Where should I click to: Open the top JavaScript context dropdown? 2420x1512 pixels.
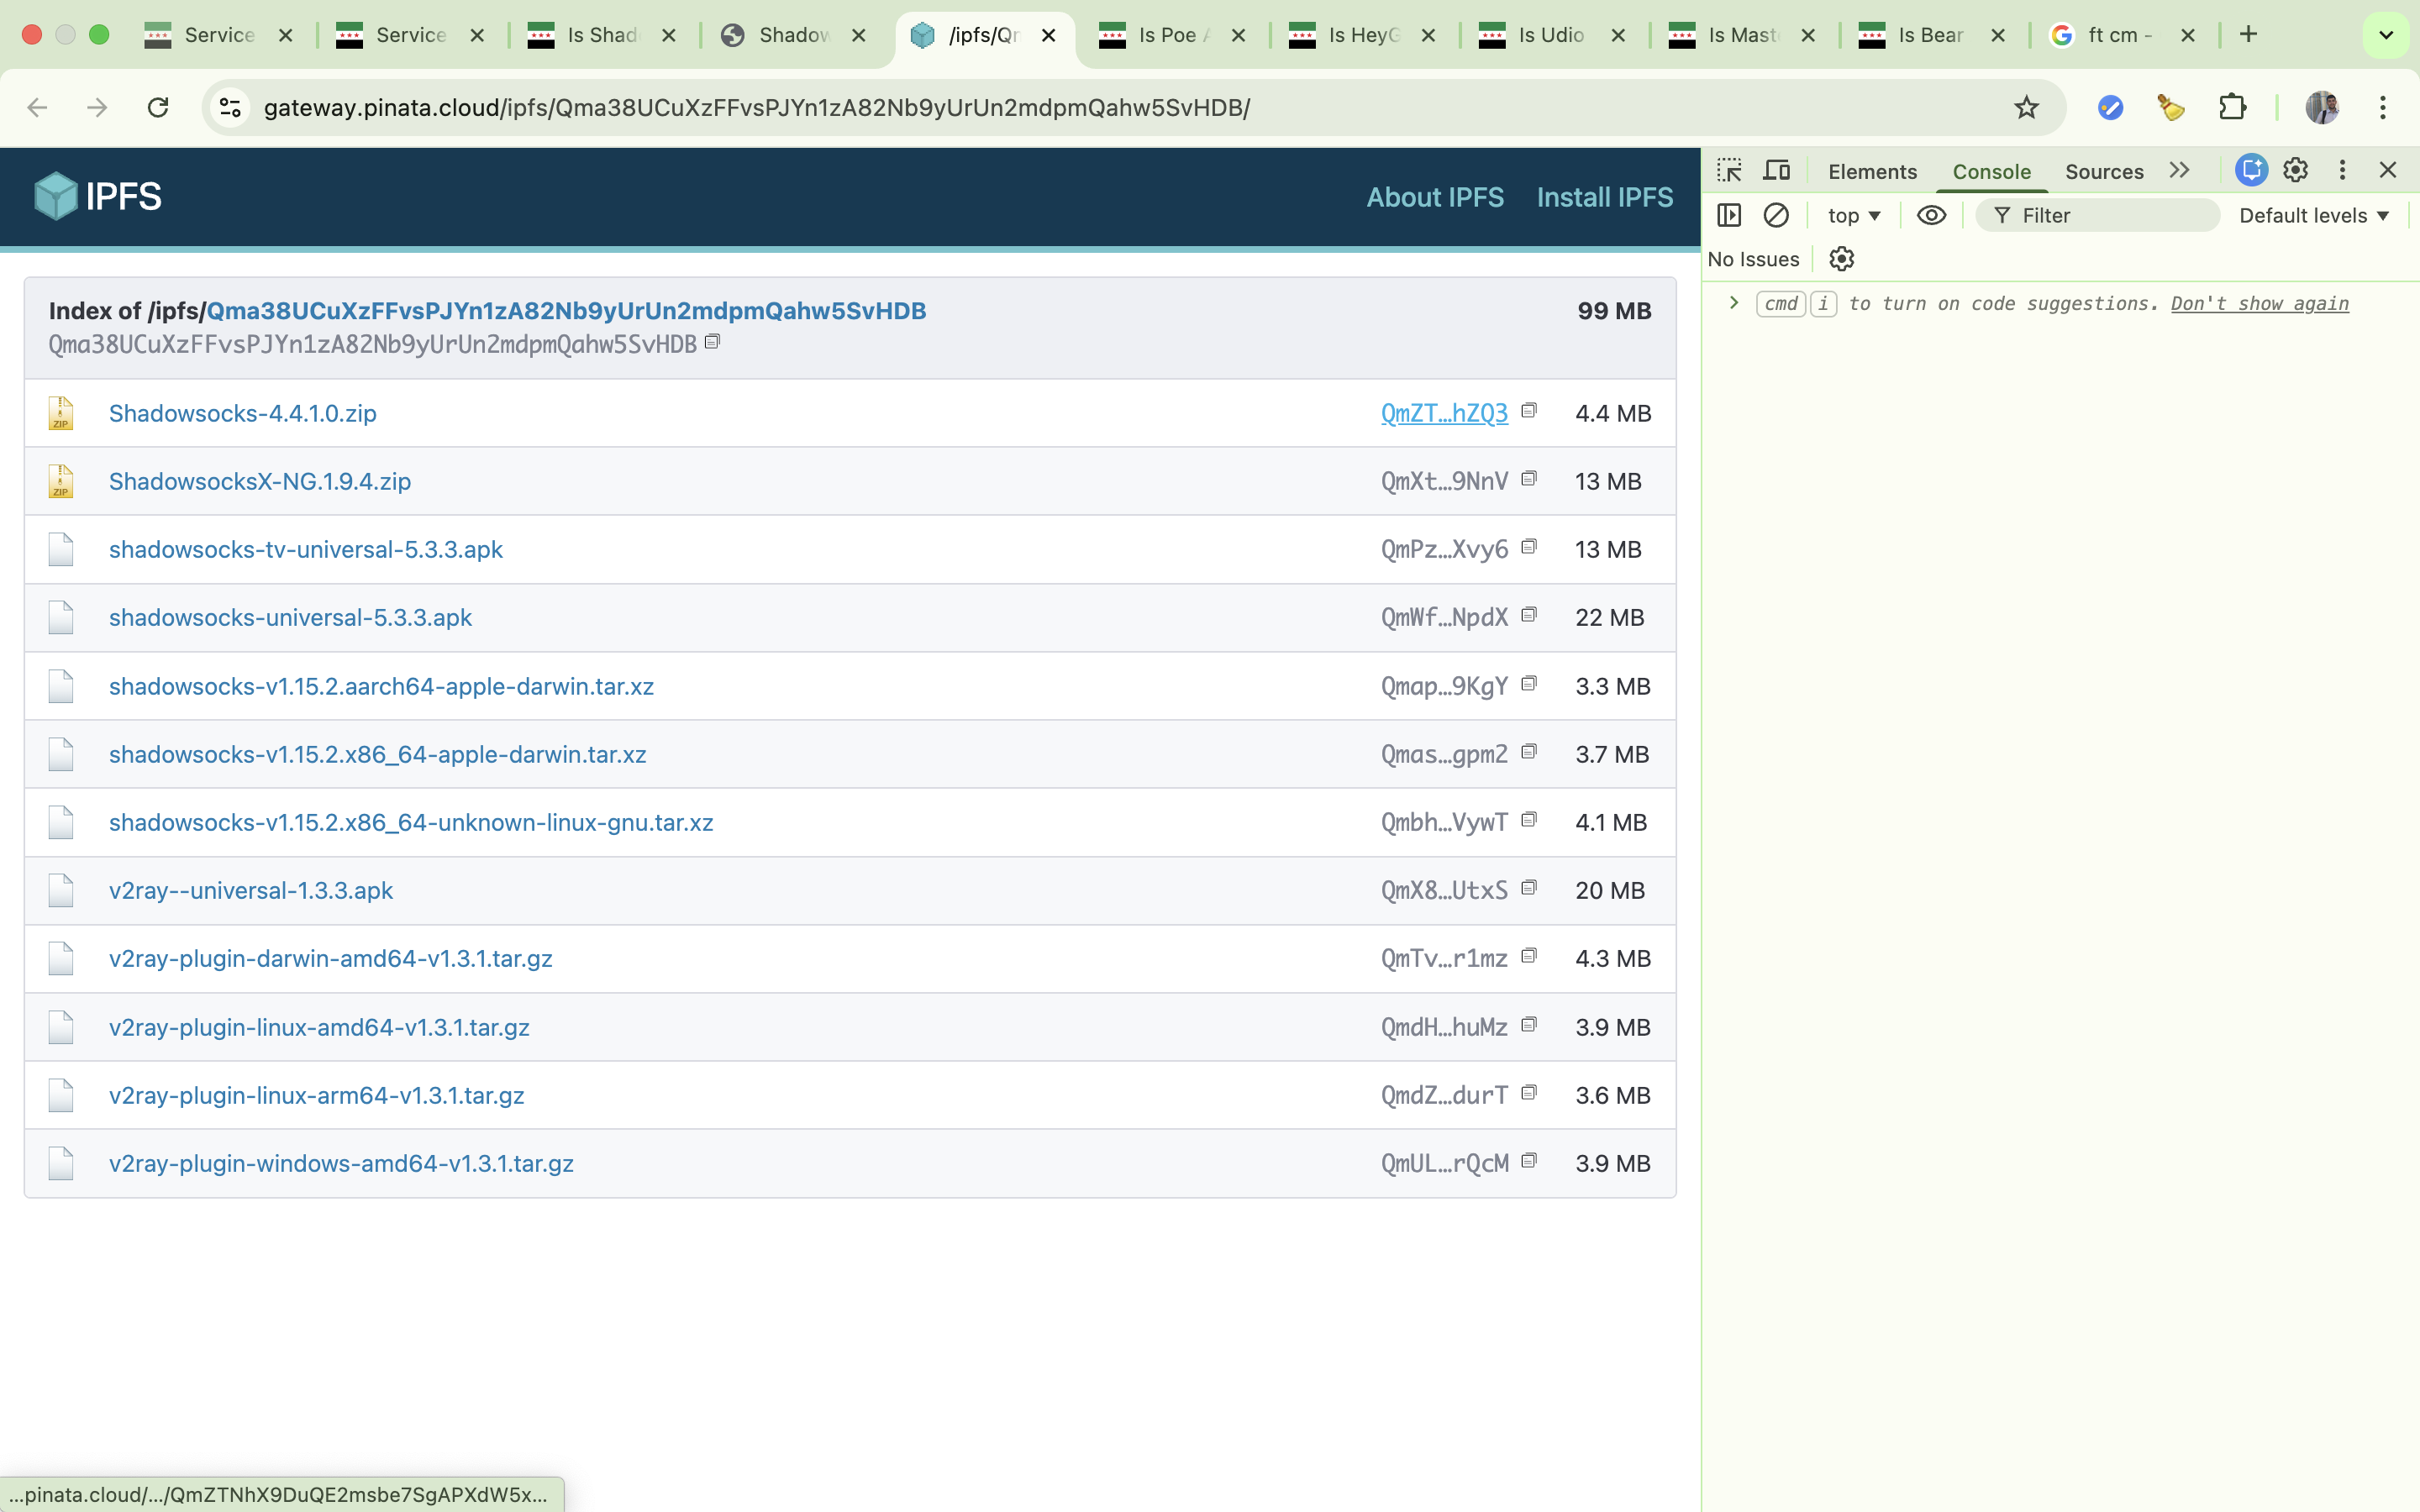[1853, 215]
